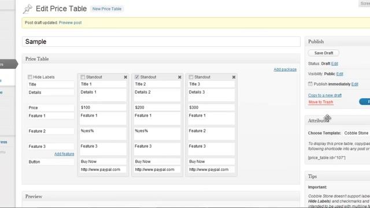Click the Feature 3 label field
The width and height of the screenshot is (370, 208).
click(x=51, y=146)
